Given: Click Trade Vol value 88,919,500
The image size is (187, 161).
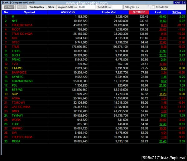Looking at the screenshot, I should click(121, 90).
